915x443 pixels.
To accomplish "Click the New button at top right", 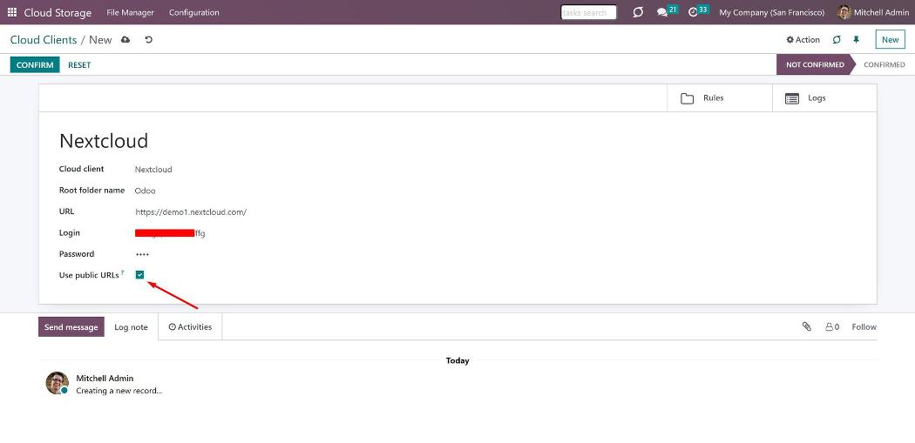I will click(890, 40).
